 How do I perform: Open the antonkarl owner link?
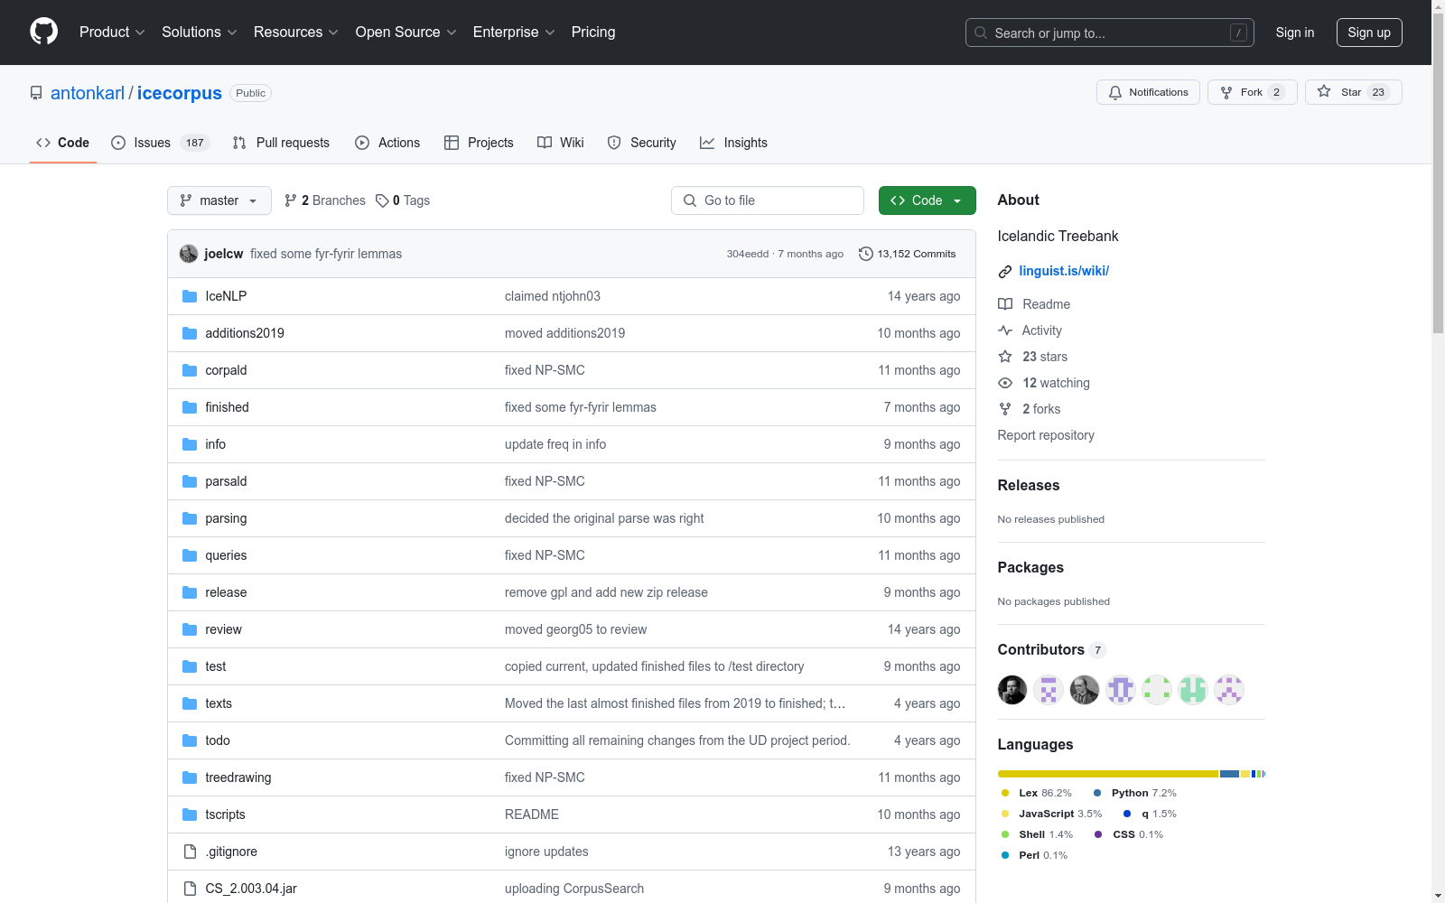click(x=88, y=93)
